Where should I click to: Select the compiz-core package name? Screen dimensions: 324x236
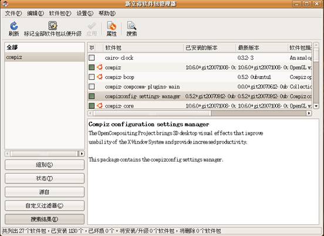[119, 106]
